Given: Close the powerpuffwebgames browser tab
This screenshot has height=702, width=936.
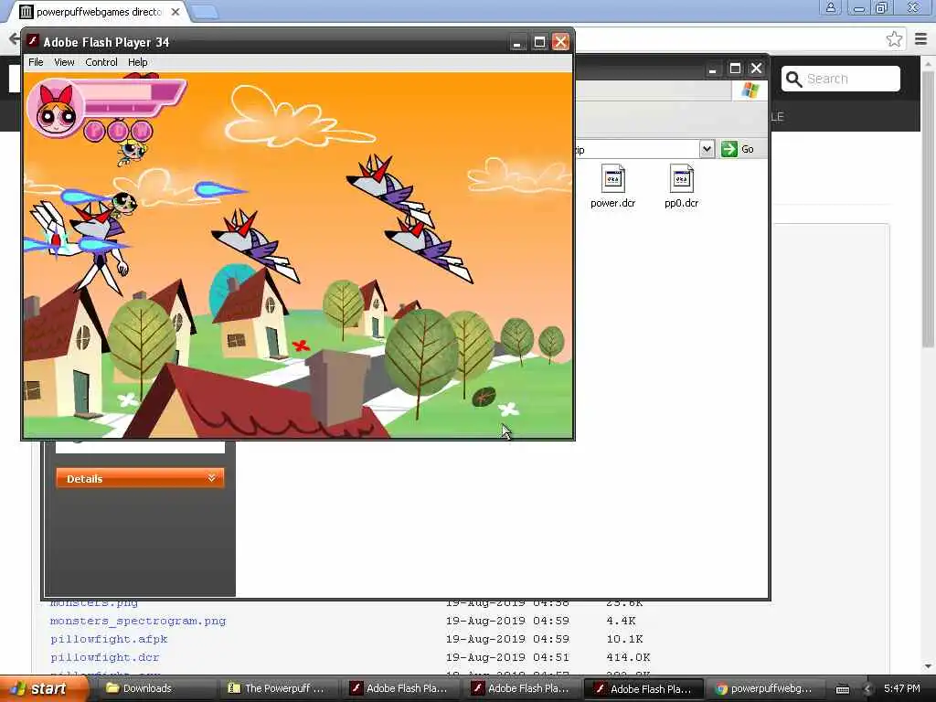Looking at the screenshot, I should (x=175, y=12).
